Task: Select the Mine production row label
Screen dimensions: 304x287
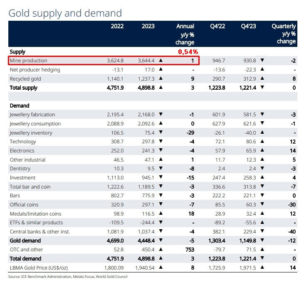Action: click(29, 61)
